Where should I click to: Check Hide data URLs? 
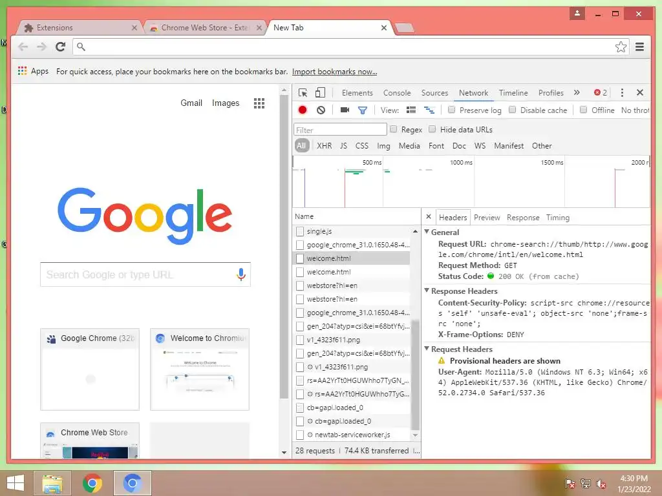click(x=432, y=129)
